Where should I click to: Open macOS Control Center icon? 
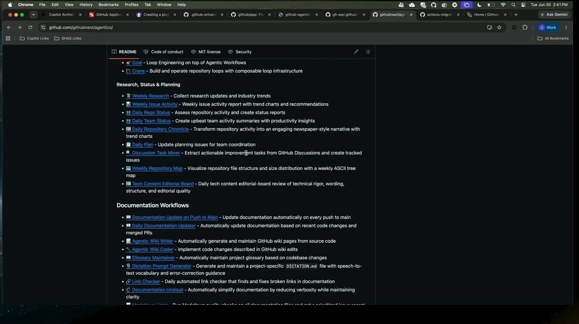pyautogui.click(x=523, y=5)
